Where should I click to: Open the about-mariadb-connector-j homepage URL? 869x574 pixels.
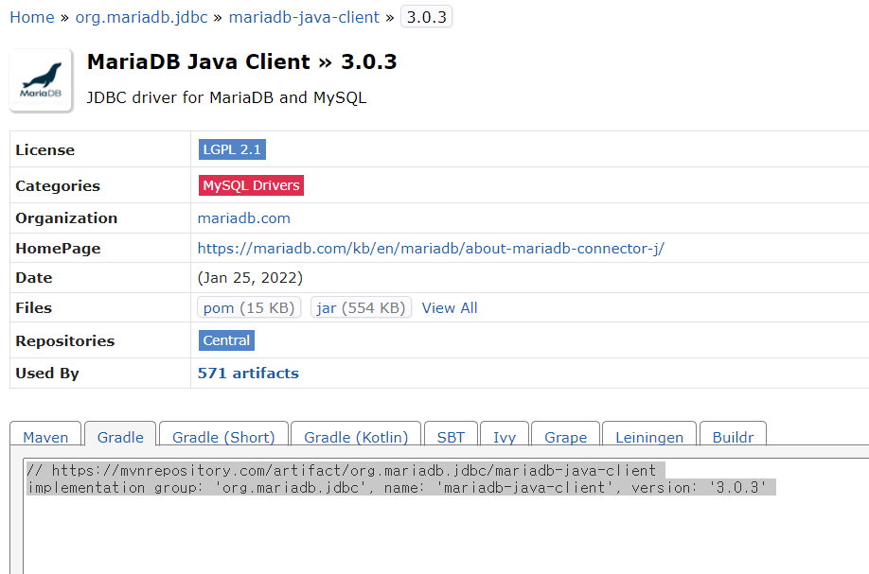tap(431, 249)
